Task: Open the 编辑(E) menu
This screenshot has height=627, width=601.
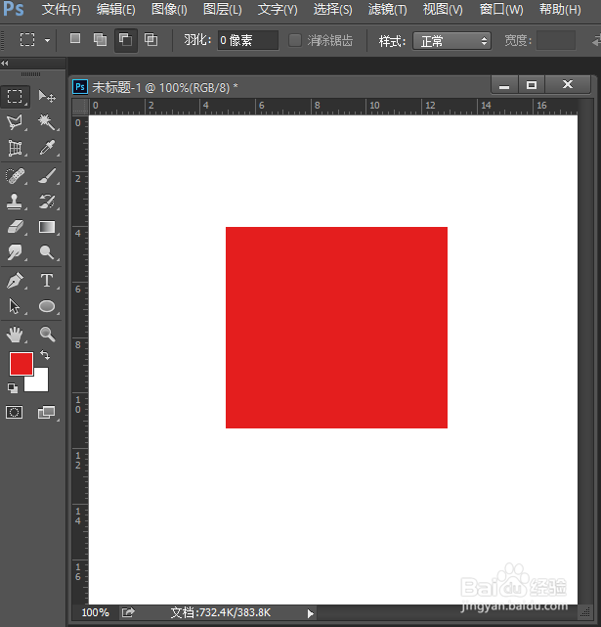Action: [116, 9]
